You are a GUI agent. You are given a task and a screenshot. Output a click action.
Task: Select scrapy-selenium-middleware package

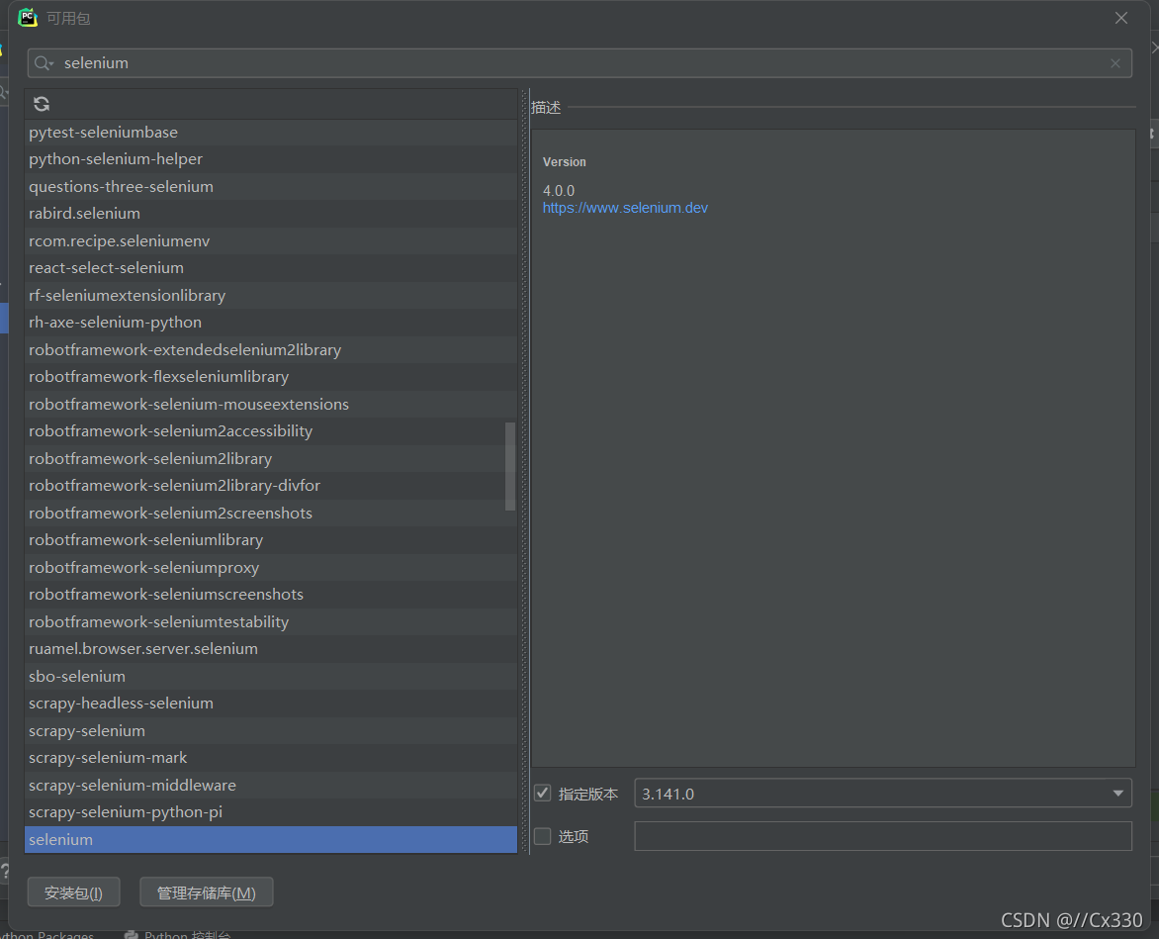(x=271, y=785)
